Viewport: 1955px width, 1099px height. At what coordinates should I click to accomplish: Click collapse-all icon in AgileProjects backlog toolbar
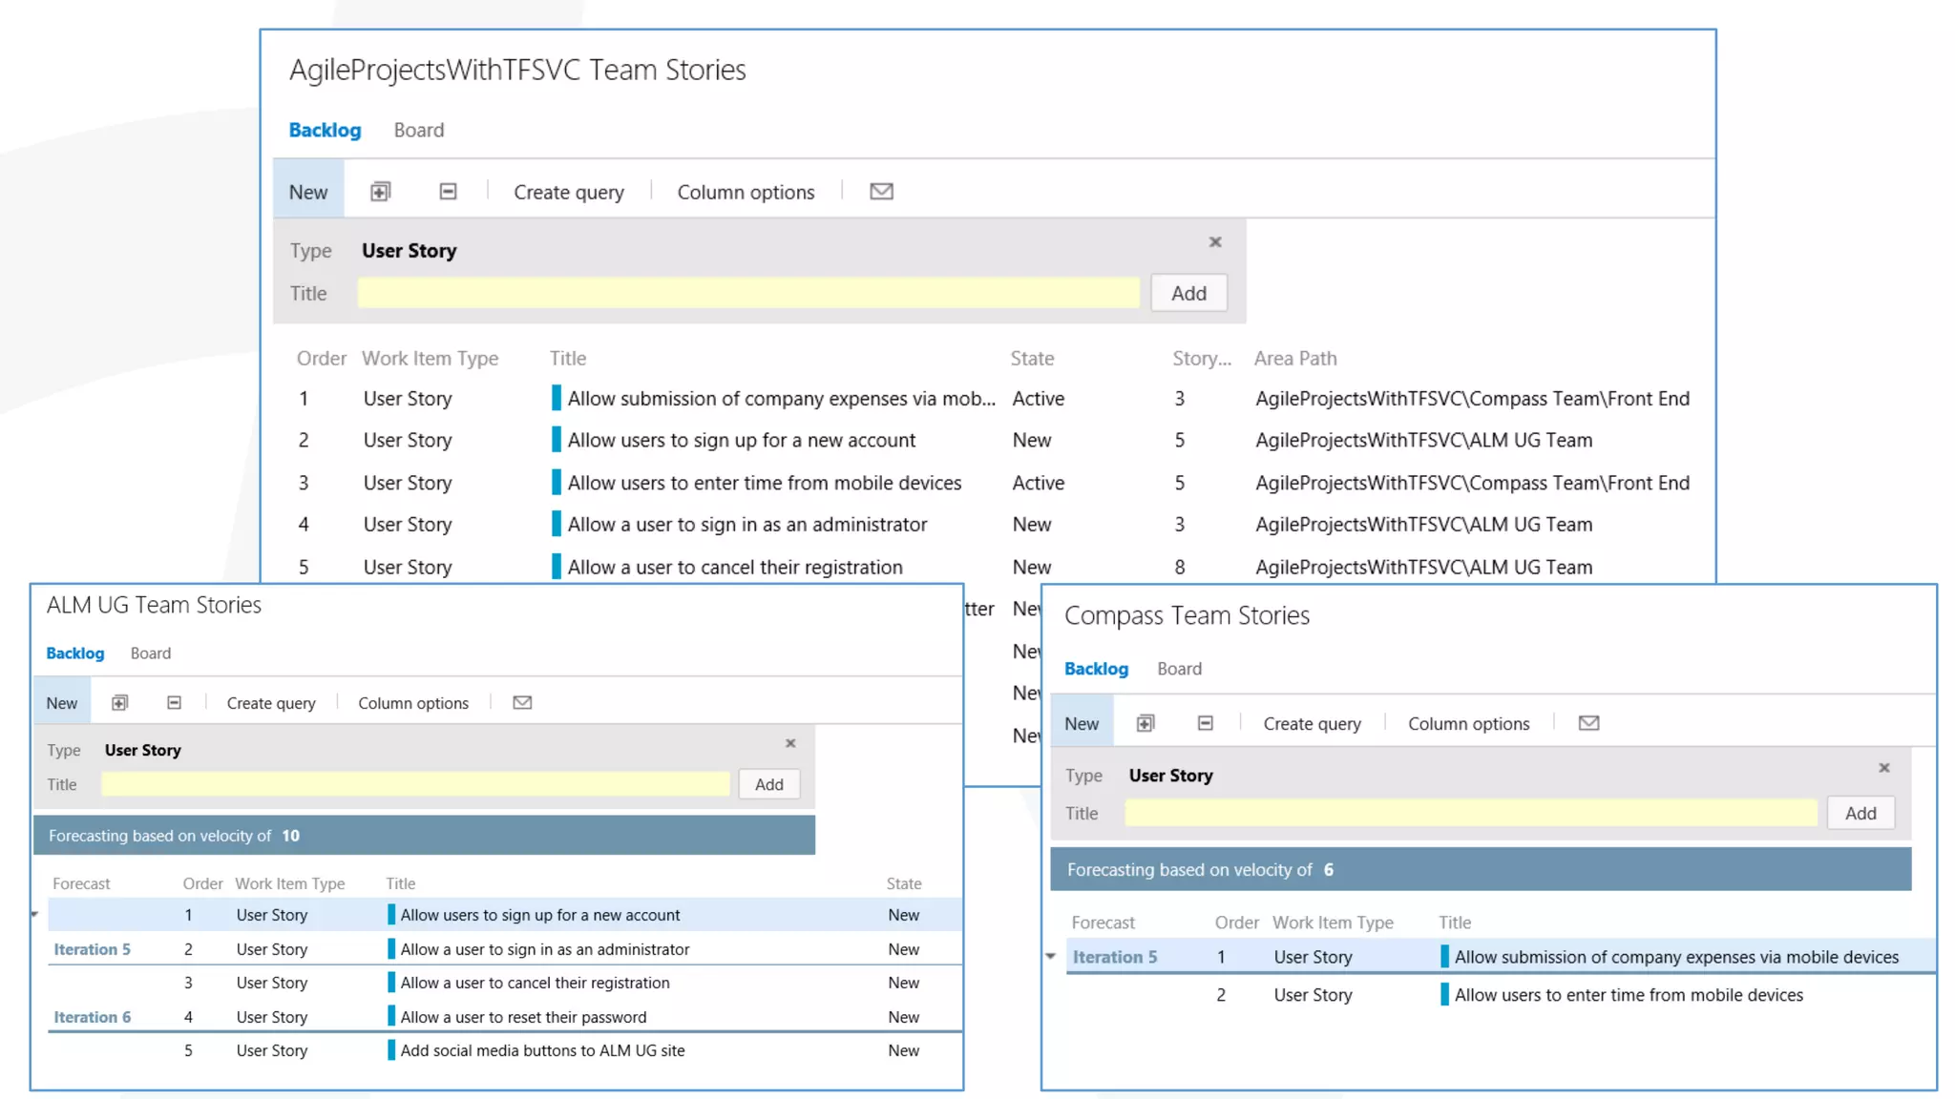click(448, 192)
